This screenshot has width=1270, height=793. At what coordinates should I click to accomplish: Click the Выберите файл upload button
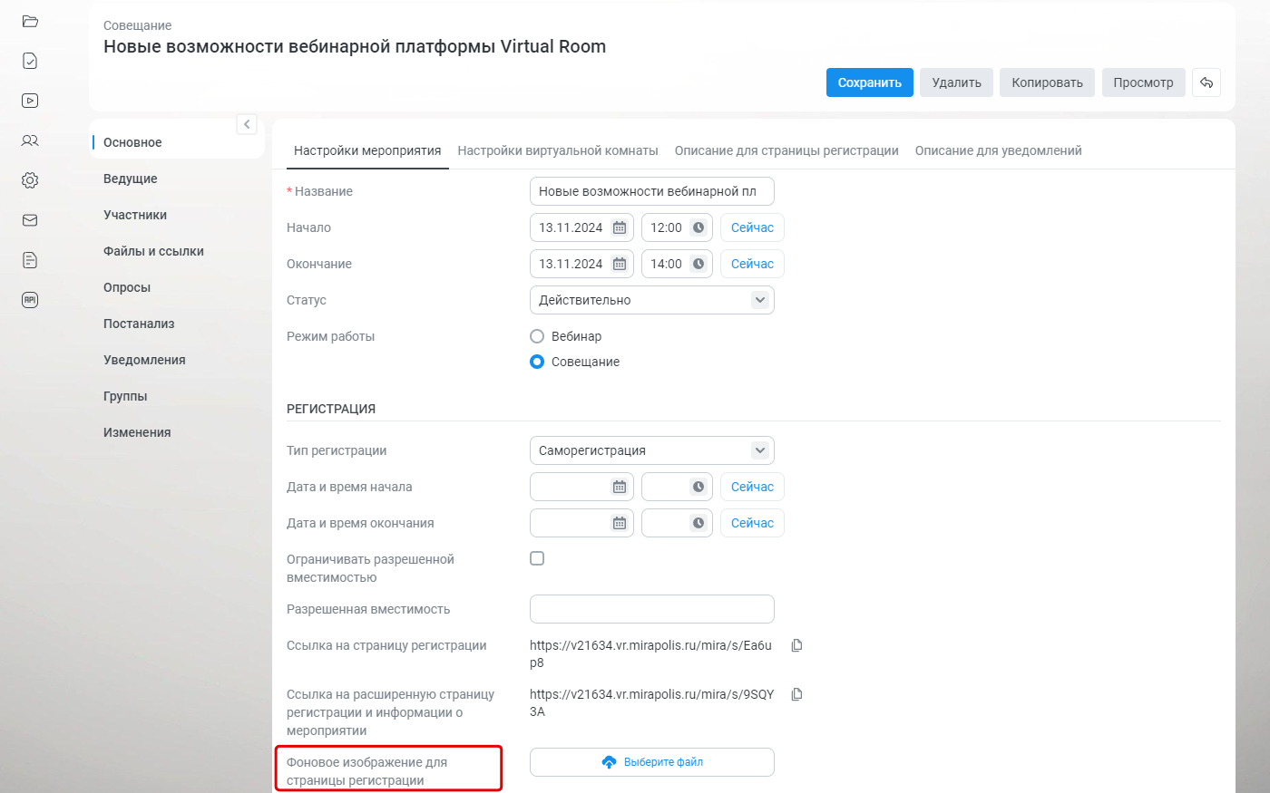tap(652, 762)
